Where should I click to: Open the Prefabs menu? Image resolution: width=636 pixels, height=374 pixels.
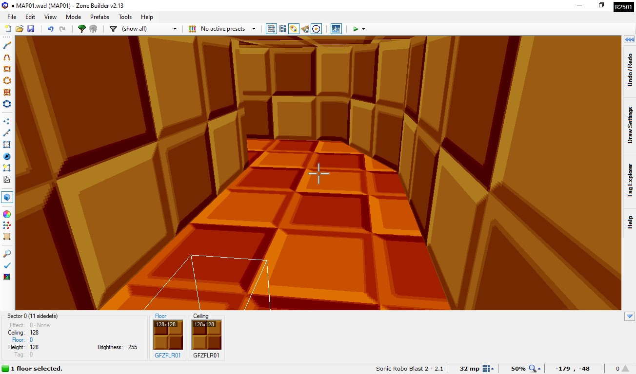pyautogui.click(x=99, y=17)
